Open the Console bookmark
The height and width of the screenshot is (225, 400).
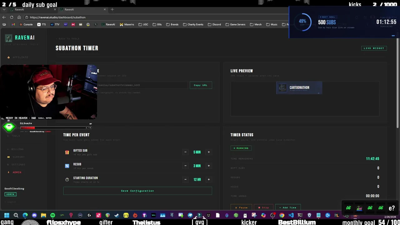[26, 24]
